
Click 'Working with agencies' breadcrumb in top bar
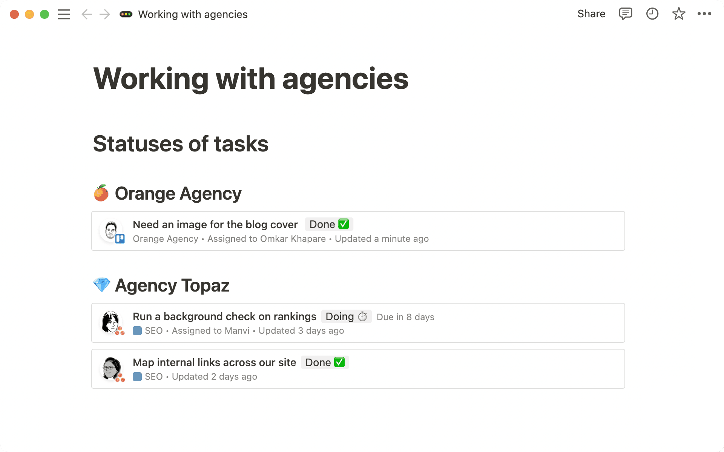pyautogui.click(x=193, y=14)
